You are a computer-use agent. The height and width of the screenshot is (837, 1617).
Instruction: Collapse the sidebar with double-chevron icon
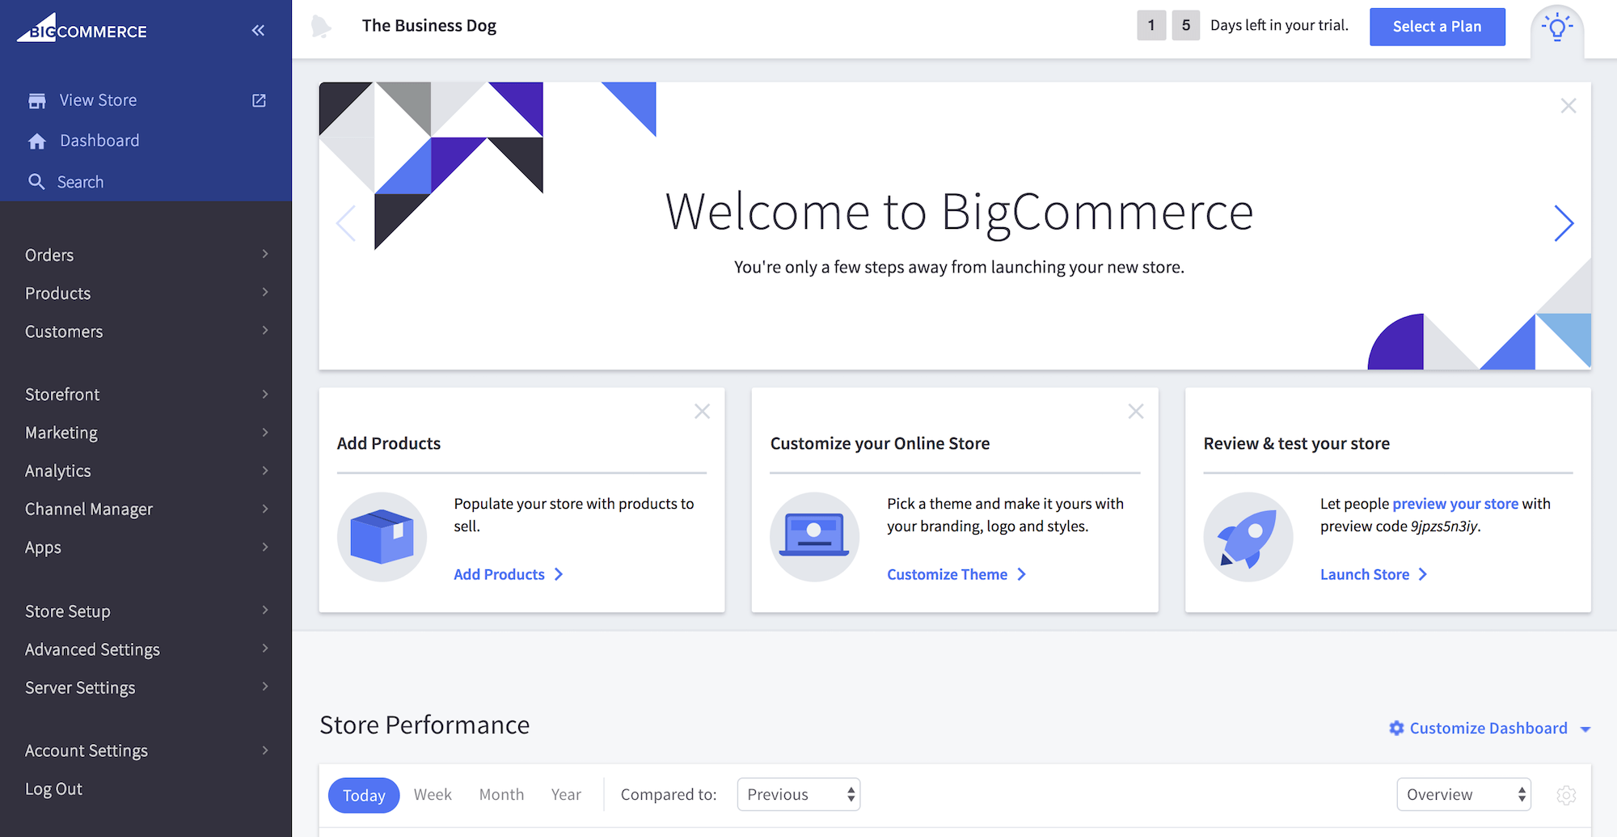coord(258,31)
